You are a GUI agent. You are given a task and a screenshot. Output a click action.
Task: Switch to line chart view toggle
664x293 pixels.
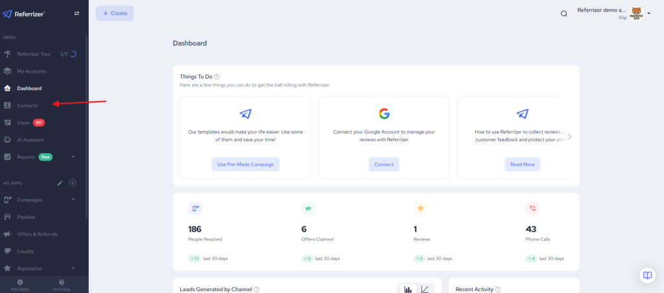point(425,289)
